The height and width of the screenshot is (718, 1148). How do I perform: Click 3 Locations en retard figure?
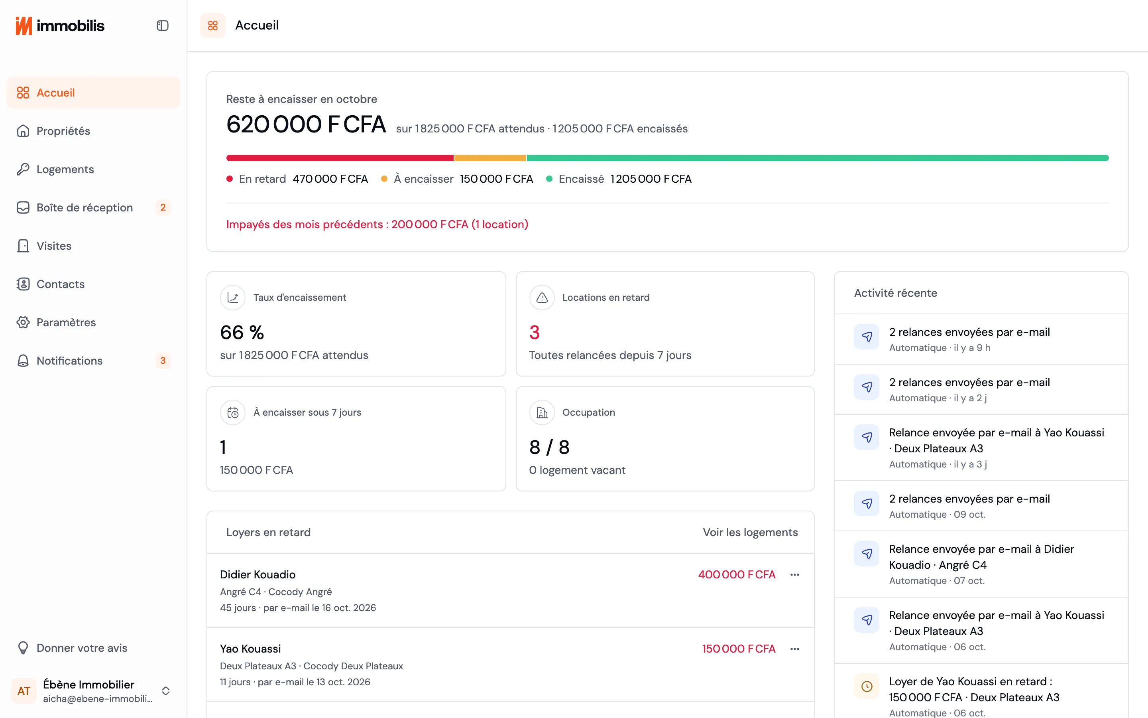point(534,332)
